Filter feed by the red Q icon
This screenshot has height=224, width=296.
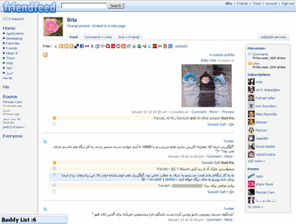tap(108, 46)
